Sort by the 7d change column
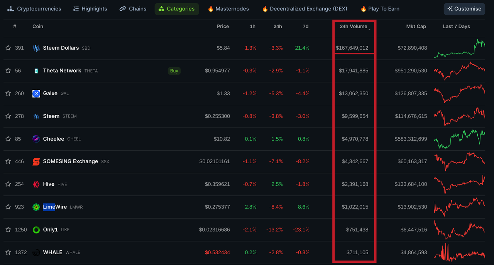Screen dimensions: 494x265 click(306, 27)
